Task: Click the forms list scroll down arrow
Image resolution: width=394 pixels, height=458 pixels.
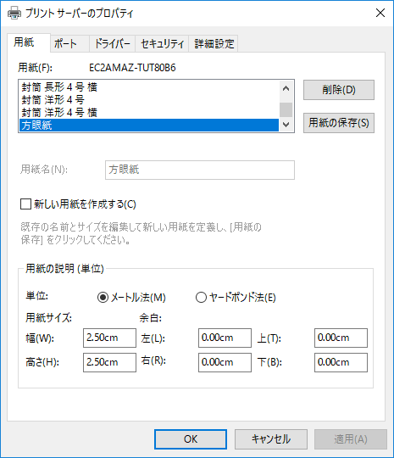Action: tap(286, 125)
